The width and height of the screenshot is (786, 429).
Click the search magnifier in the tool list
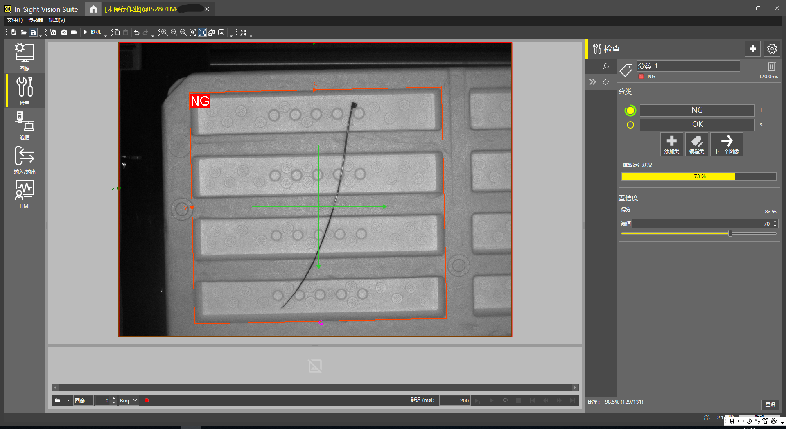coord(606,66)
